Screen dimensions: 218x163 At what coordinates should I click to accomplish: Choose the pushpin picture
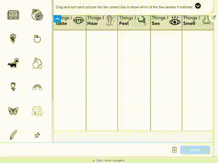pyautogui.click(x=37, y=135)
